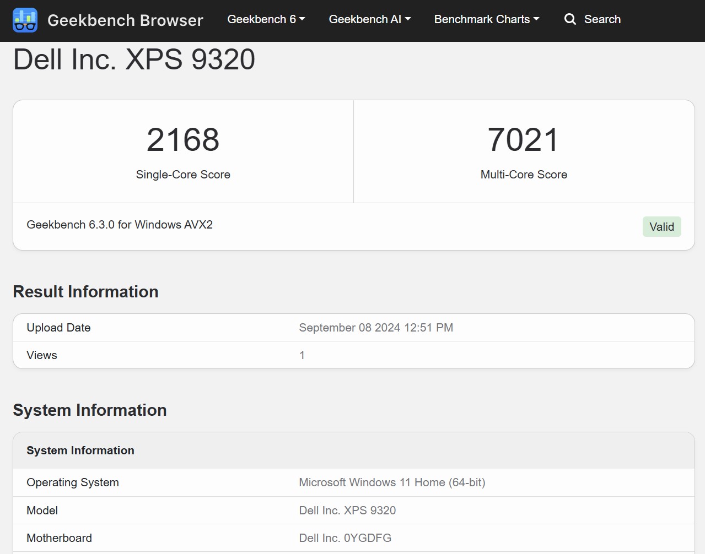Select the Views count value 1
Viewport: 705px width, 554px height.
point(302,355)
